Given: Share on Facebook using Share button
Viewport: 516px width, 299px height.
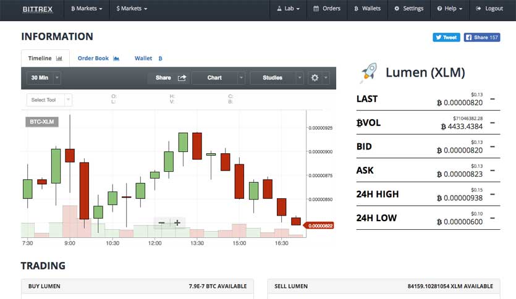Looking at the screenshot, I should 481,37.
